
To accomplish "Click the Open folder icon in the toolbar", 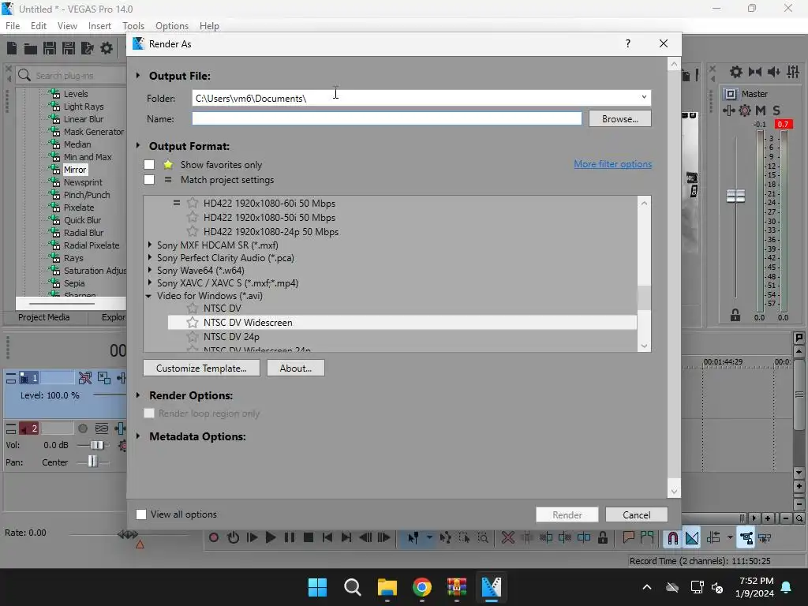I will tap(31, 48).
